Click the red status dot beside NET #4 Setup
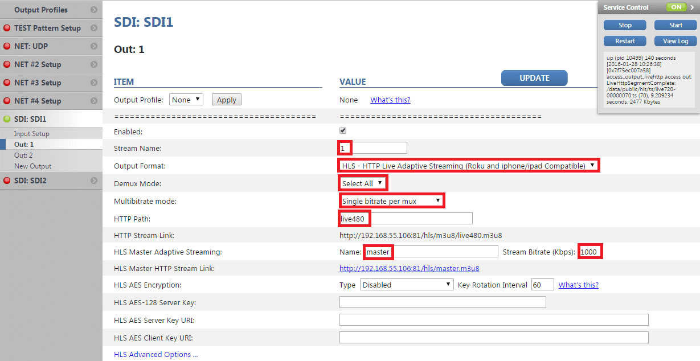This screenshot has width=700, height=361. coord(7,101)
